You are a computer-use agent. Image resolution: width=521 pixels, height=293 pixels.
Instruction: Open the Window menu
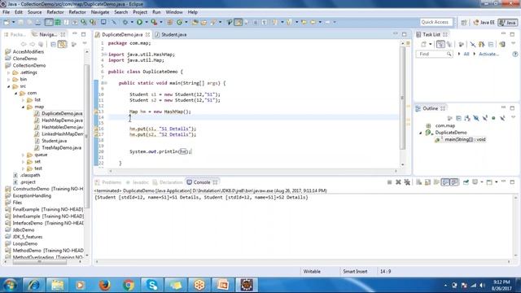point(174,12)
